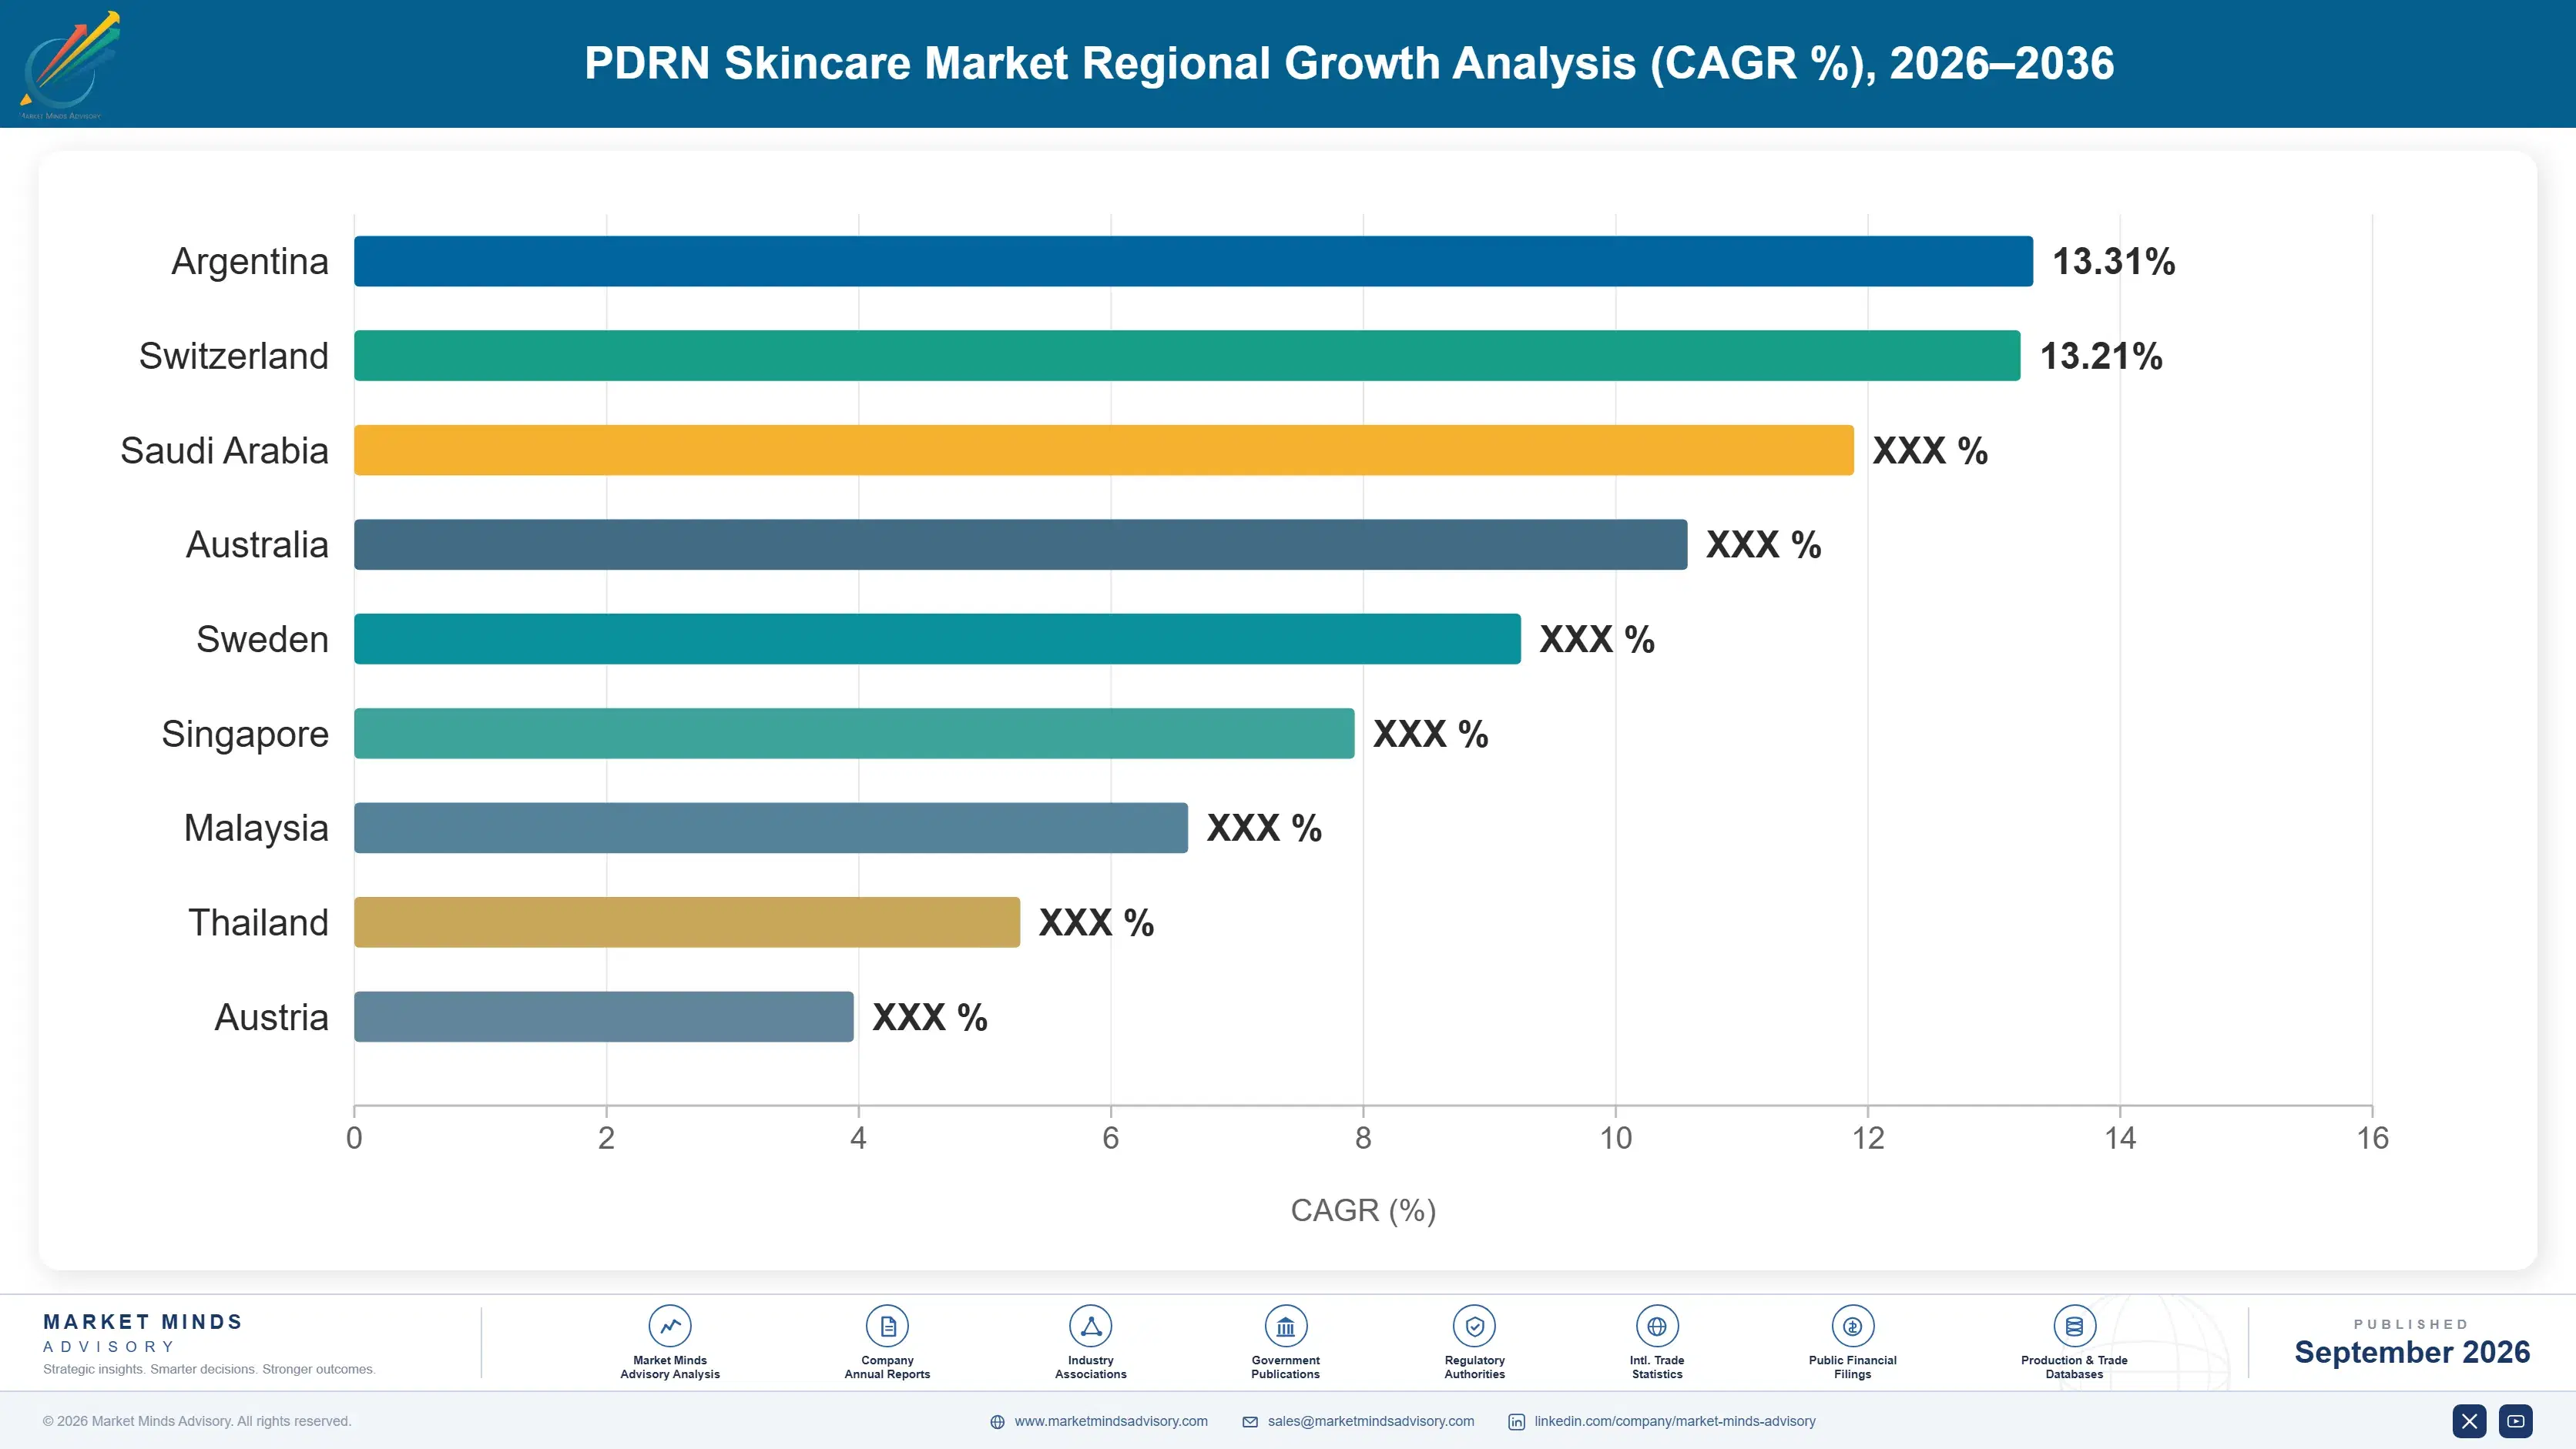Click the x-axis tick label 10
The height and width of the screenshot is (1449, 2576).
(1615, 1138)
